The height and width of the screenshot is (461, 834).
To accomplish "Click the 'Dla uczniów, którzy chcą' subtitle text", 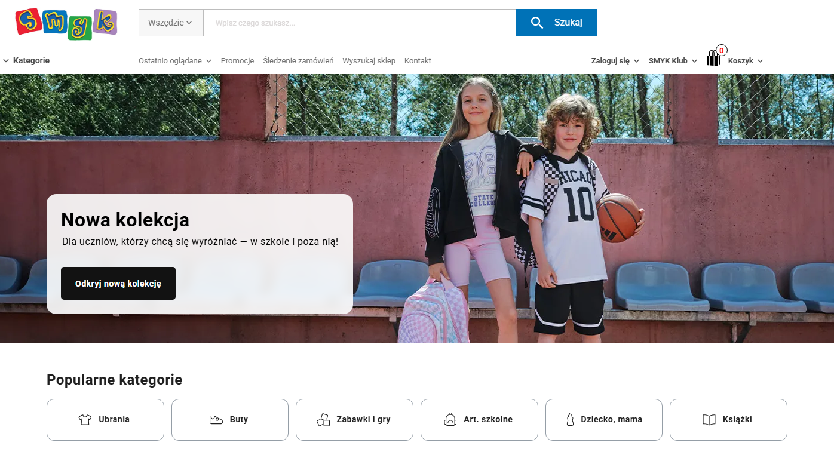I will 200,242.
